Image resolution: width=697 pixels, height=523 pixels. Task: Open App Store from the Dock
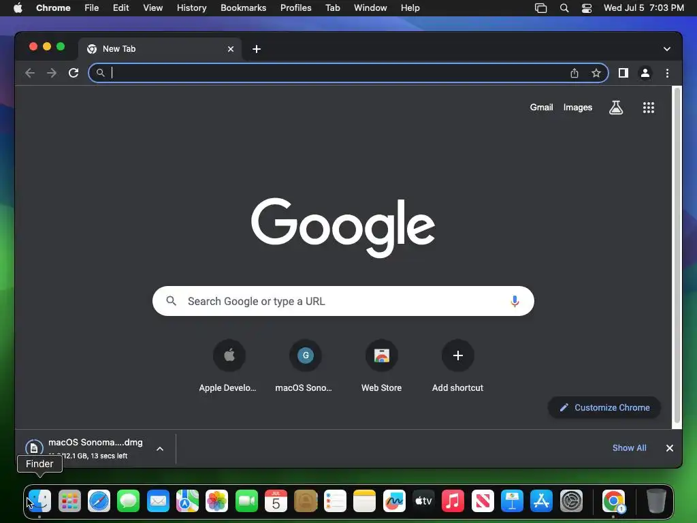coord(541,501)
